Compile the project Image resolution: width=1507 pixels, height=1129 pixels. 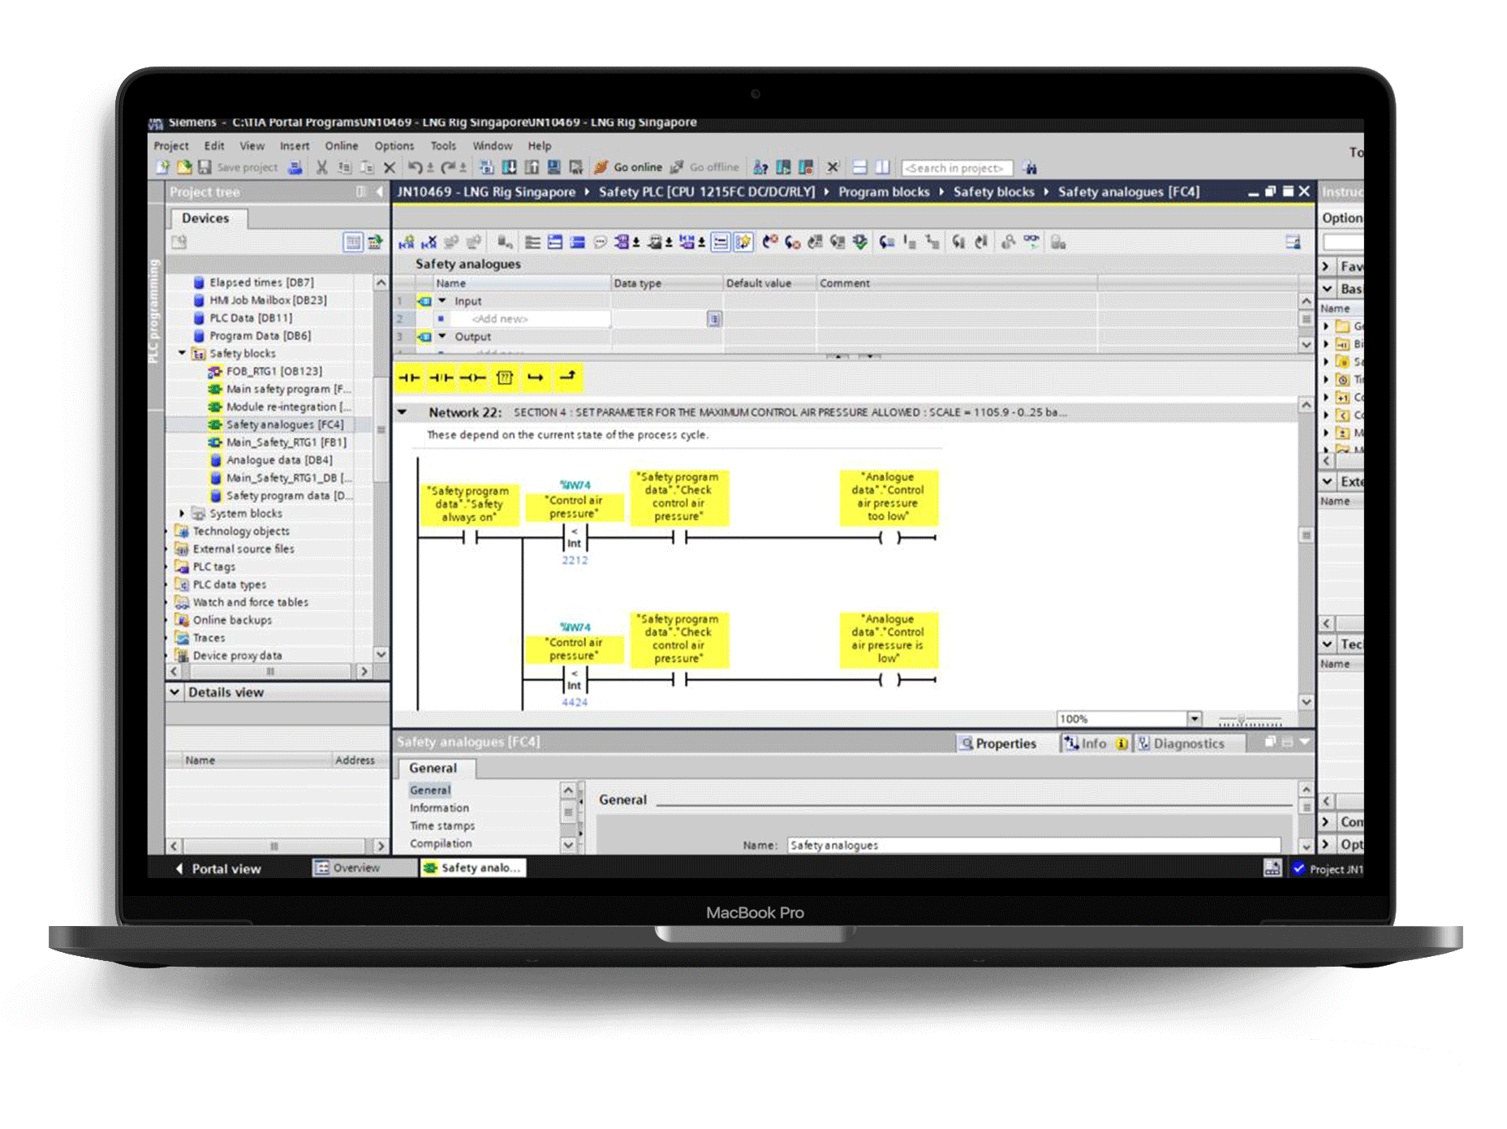(487, 167)
